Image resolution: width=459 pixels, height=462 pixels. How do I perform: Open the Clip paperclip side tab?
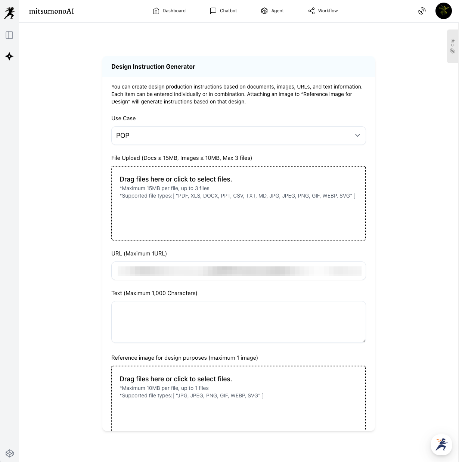(453, 46)
